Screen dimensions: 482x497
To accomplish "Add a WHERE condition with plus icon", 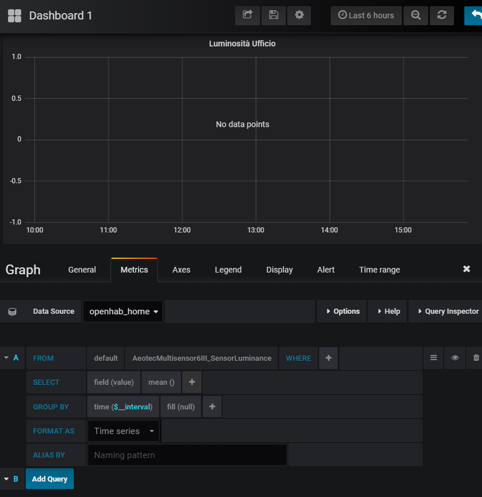I will pos(328,358).
